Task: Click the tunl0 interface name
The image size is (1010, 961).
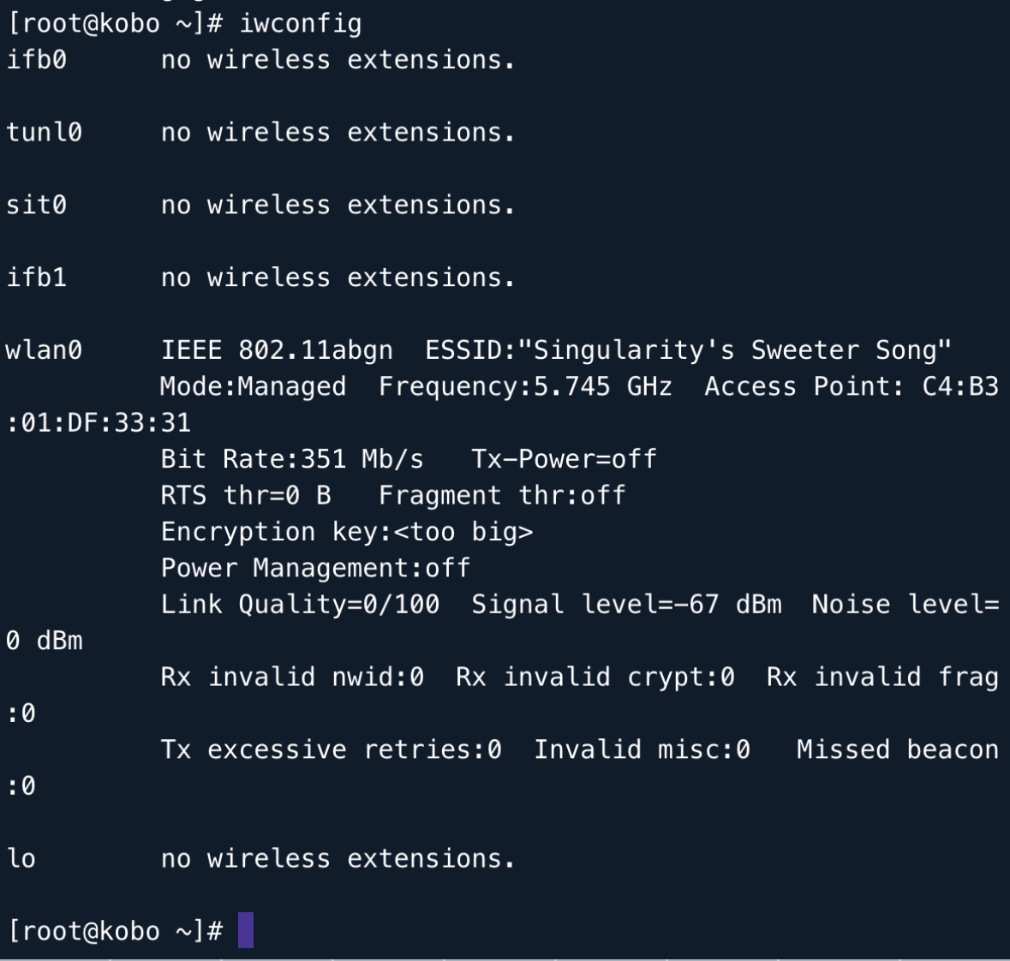Action: coord(44,133)
